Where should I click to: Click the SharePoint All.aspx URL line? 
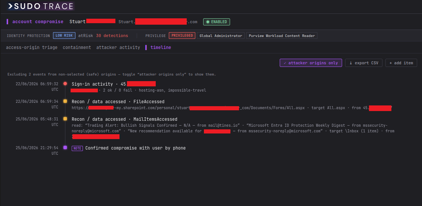[x=232, y=108]
